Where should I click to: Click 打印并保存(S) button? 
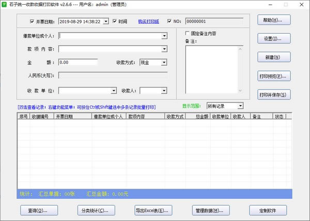274,95
